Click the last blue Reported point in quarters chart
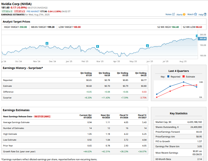This screenshot has height=161, width=208. [197, 87]
